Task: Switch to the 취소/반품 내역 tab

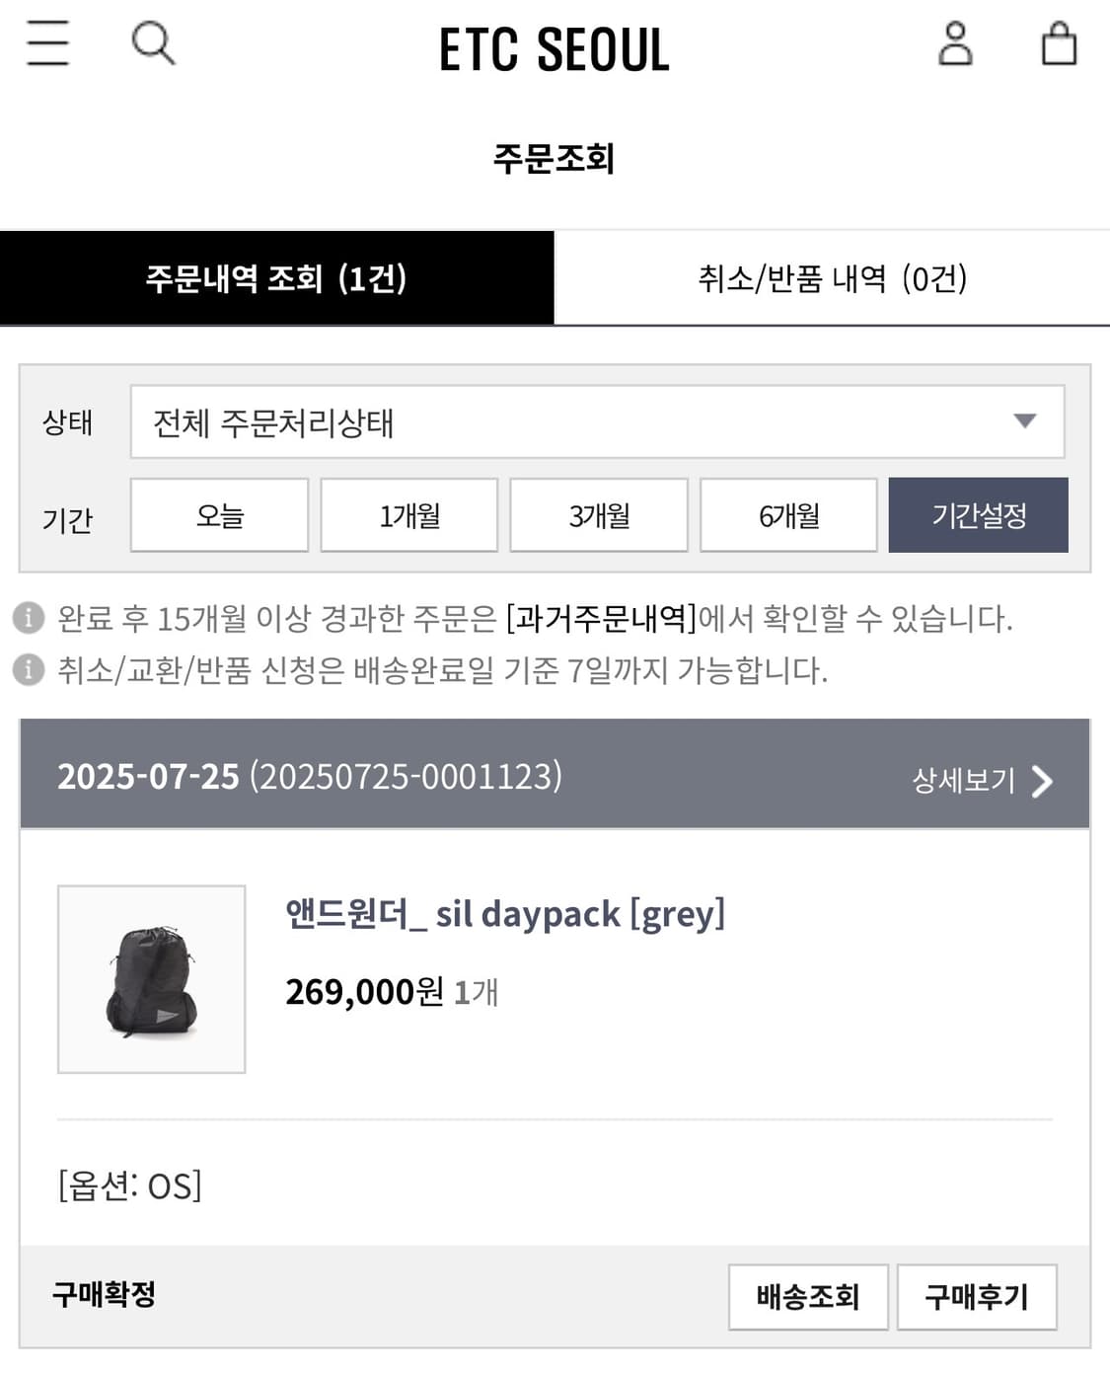Action: pyautogui.click(x=834, y=278)
